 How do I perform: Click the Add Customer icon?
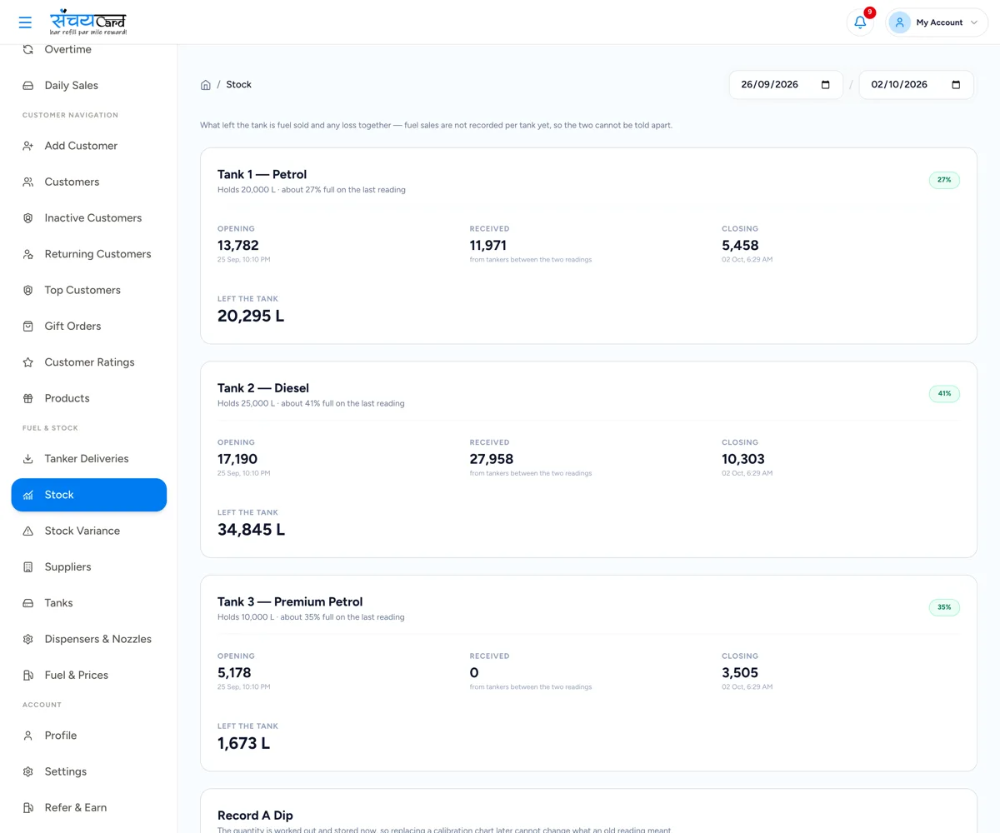click(x=27, y=146)
